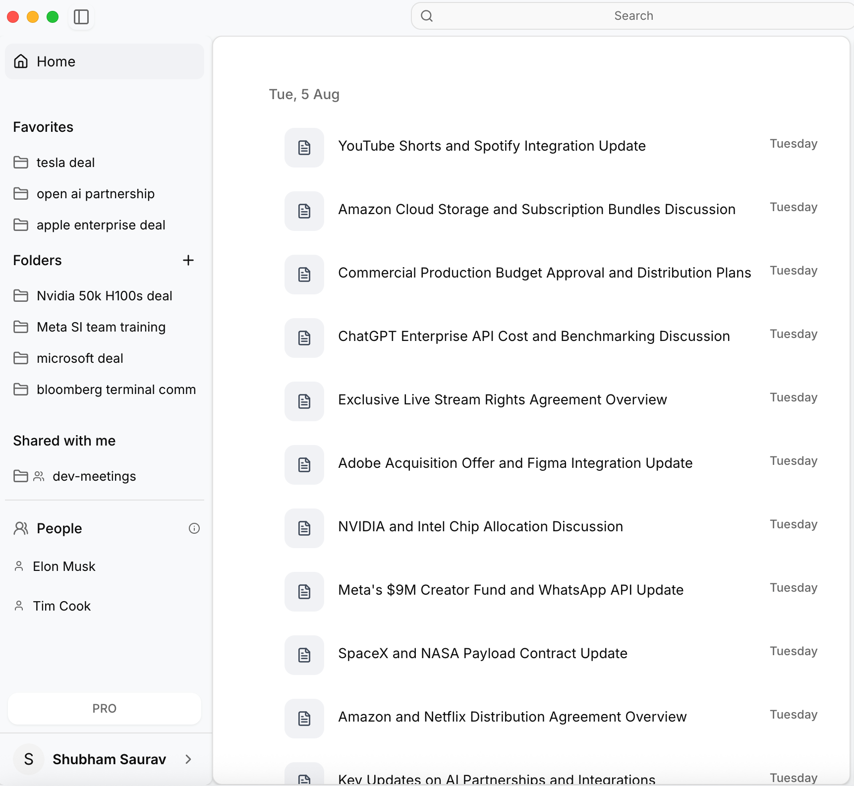Focus the Search input field
Image resolution: width=854 pixels, height=786 pixels.
pyautogui.click(x=633, y=16)
